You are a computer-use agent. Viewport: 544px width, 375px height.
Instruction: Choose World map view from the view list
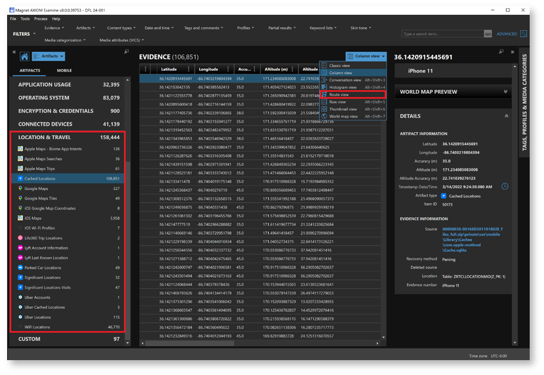pyautogui.click(x=342, y=116)
